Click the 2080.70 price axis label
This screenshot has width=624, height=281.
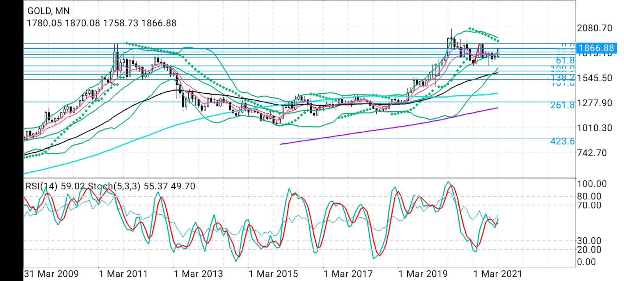click(594, 28)
